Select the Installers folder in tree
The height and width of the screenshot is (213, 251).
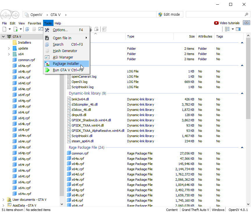pyautogui.click(x=24, y=42)
